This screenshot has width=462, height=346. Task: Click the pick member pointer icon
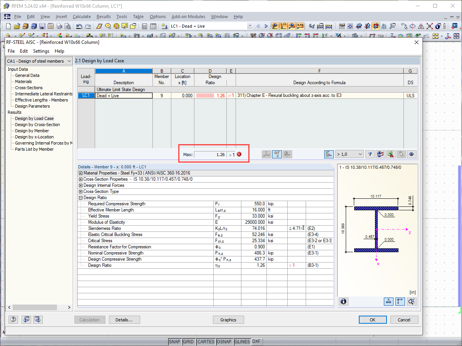pyautogui.click(x=401, y=154)
